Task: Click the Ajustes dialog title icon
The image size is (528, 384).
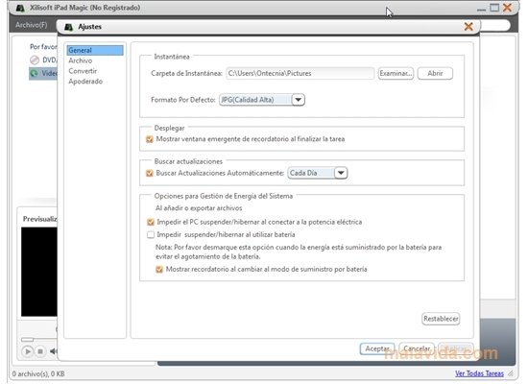Action: click(x=69, y=27)
